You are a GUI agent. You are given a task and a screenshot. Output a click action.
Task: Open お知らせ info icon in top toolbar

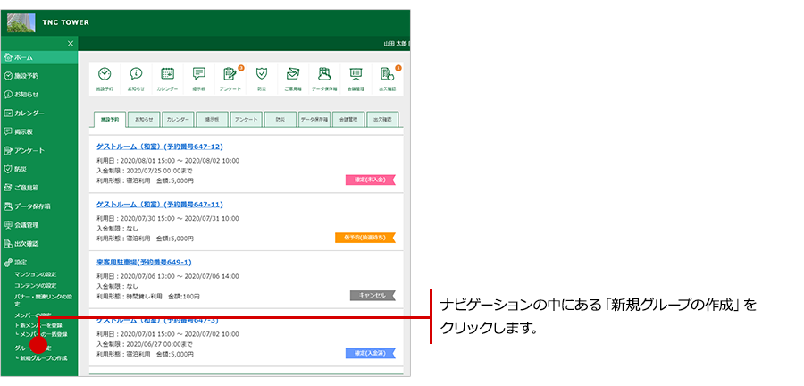(x=136, y=75)
